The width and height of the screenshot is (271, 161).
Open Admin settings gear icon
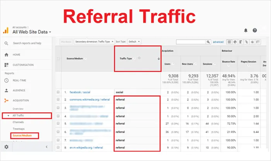[x=7, y=147]
